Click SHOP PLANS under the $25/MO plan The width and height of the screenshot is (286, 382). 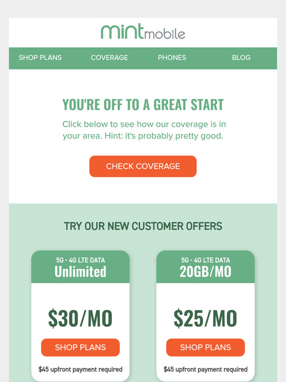coord(206,347)
